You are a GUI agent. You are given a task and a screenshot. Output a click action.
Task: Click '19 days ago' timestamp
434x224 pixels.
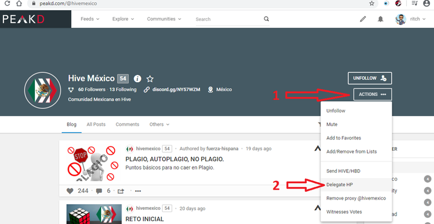pyautogui.click(x=258, y=148)
